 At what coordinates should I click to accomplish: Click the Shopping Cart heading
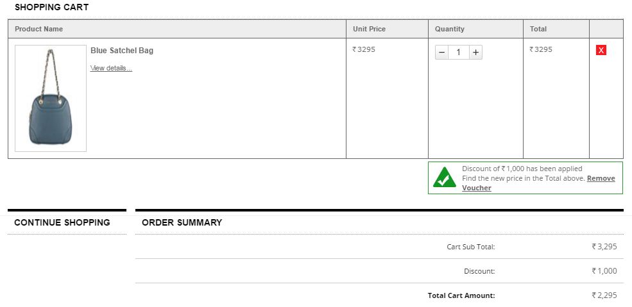pyautogui.click(x=51, y=7)
